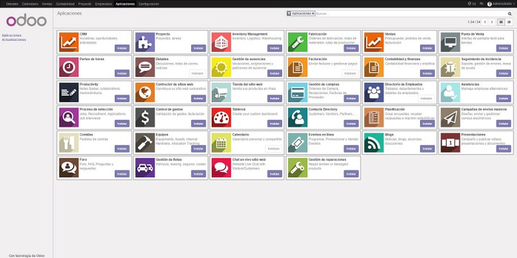Click Instalar for Tienda del sitio web
This screenshot has width=517, height=258.
(274, 98)
